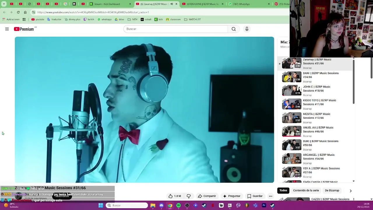This screenshot has width=373, height=210.
Task: Open the drive bookmark
Action: tap(119, 20)
